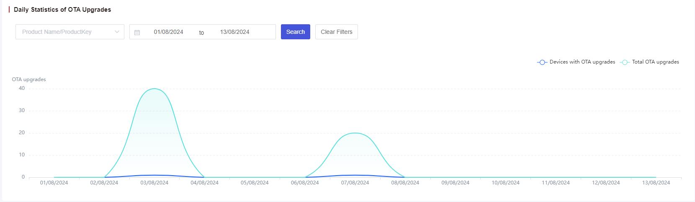Viewport: 695px width, 202px height.
Task: Edit the end date 13/08/2024 field
Action: pyautogui.click(x=234, y=32)
